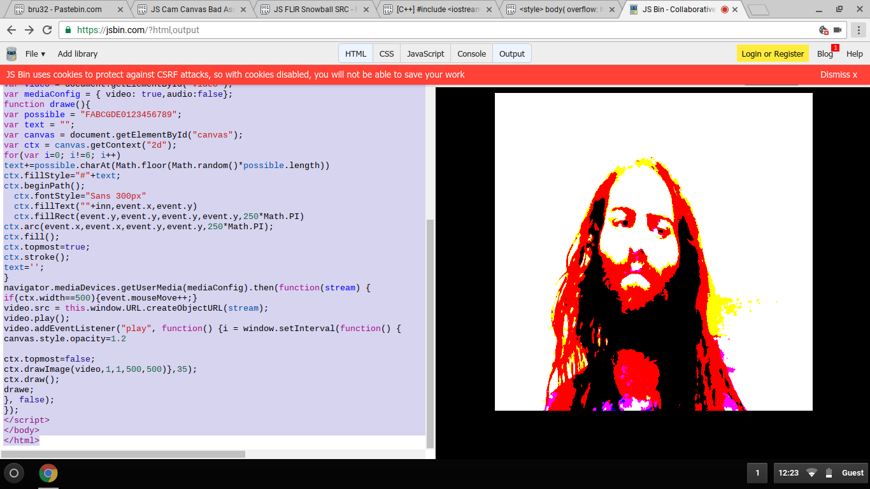Click the red Blog notification badge

click(835, 48)
